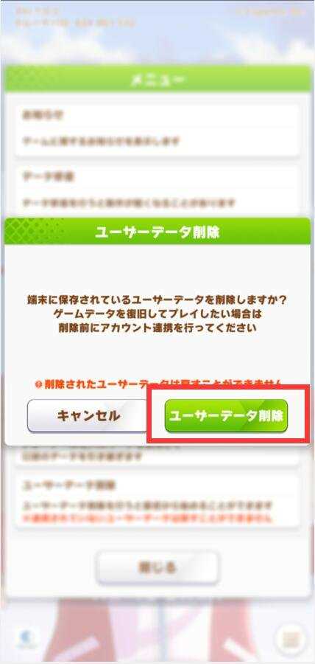Click the orange warning line 削除されたユーザーデータは戻すことができません

[x=157, y=384]
